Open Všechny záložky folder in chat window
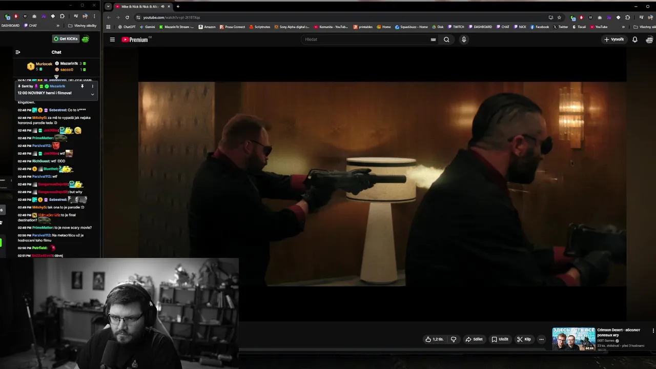The image size is (656, 369). tap(83, 26)
